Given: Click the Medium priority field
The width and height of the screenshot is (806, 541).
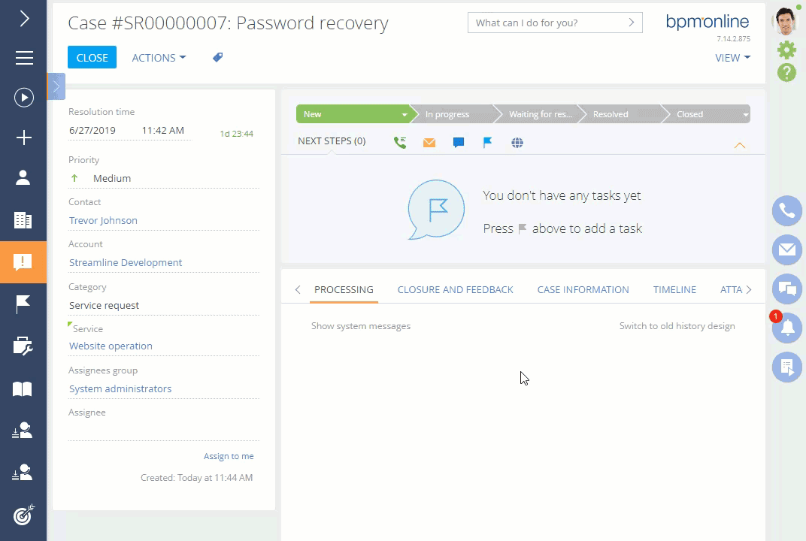Looking at the screenshot, I should [x=164, y=178].
